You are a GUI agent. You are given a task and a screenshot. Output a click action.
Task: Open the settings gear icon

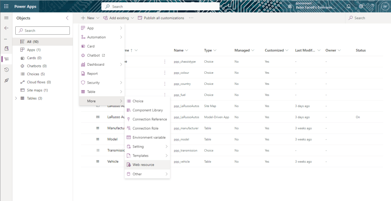click(361, 6)
